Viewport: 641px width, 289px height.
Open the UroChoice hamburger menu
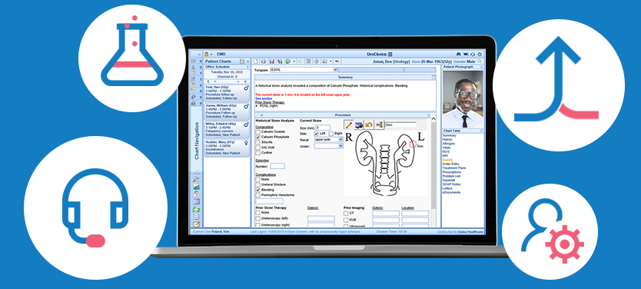(x=390, y=54)
